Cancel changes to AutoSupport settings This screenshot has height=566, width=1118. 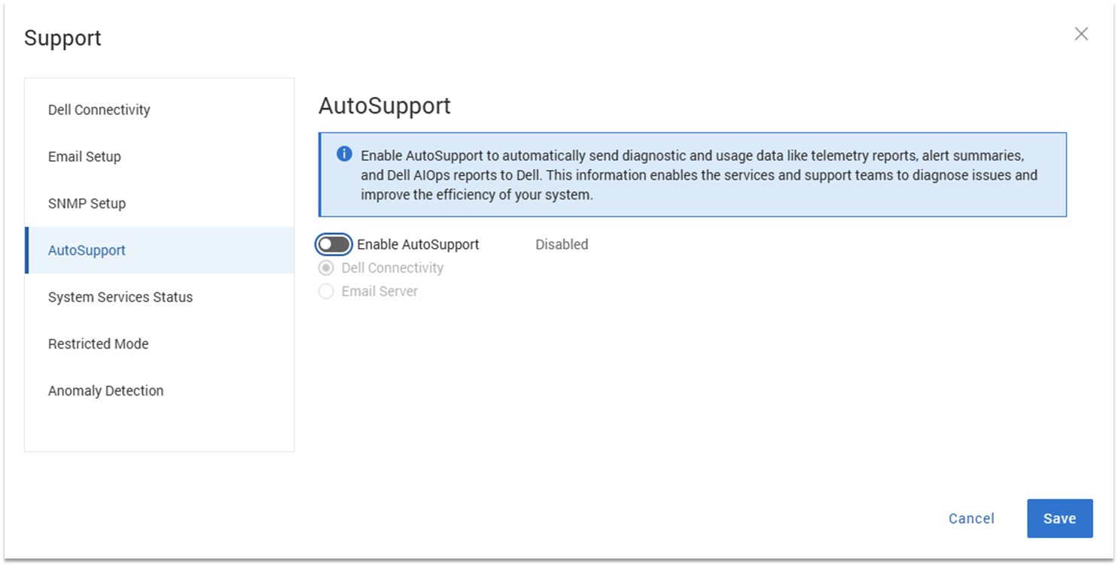(970, 518)
